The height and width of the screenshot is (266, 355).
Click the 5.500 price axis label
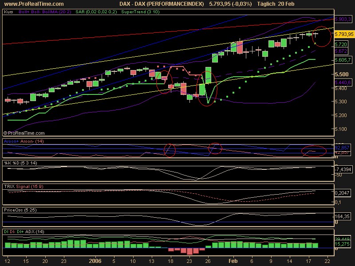[x=342, y=74]
